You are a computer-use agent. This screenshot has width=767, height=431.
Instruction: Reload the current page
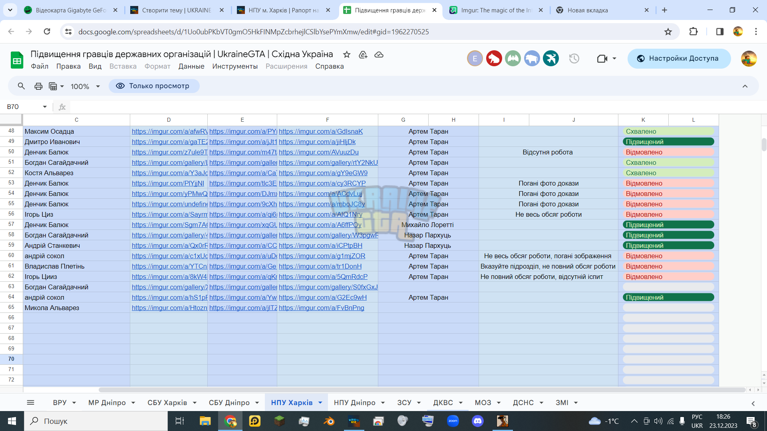click(47, 32)
